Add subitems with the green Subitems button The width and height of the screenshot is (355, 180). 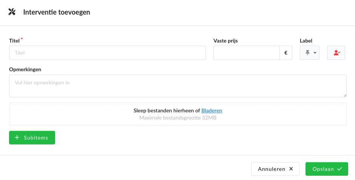pyautogui.click(x=32, y=137)
